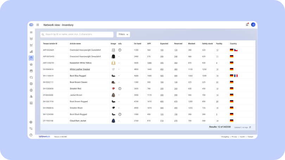Open Expected value 100 for ART-0520401
The width and height of the screenshot is (285, 160).
pyautogui.click(x=162, y=50)
